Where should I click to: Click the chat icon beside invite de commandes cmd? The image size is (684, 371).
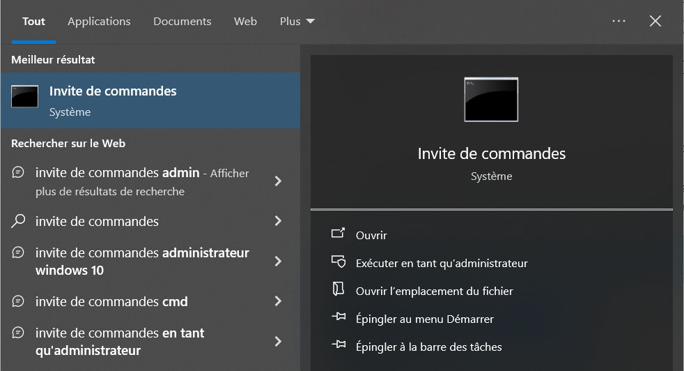click(19, 301)
